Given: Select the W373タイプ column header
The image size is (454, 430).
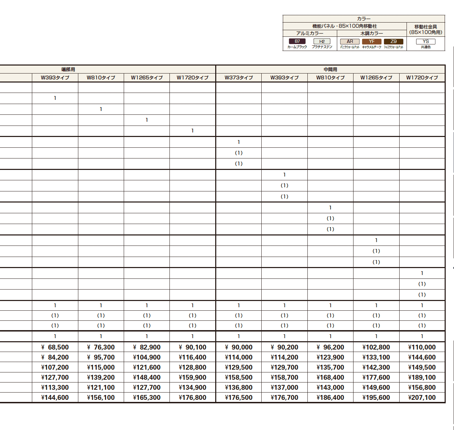Looking at the screenshot, I should pos(239,78).
